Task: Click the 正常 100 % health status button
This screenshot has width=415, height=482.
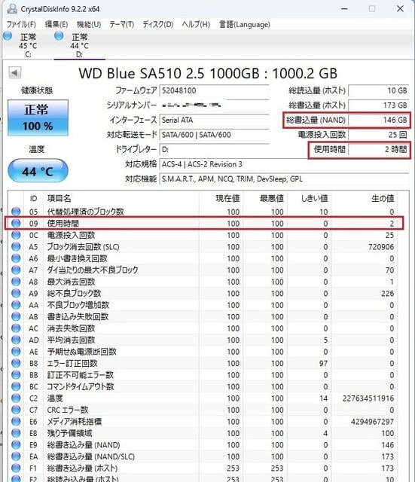Action: 38,117
